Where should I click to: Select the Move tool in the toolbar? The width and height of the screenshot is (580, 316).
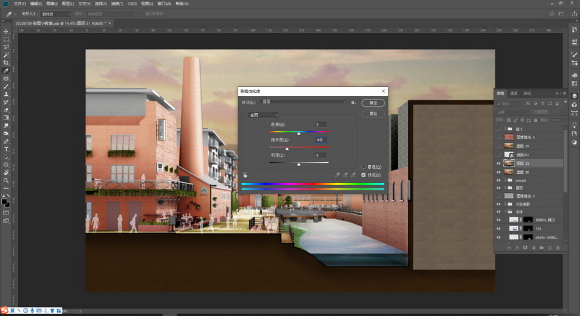point(6,31)
